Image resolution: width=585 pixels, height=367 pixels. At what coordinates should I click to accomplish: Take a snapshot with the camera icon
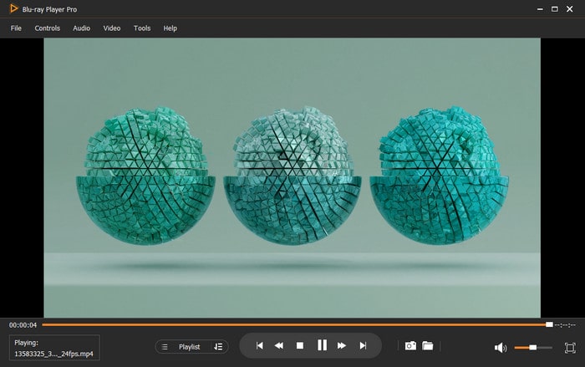(x=410, y=345)
